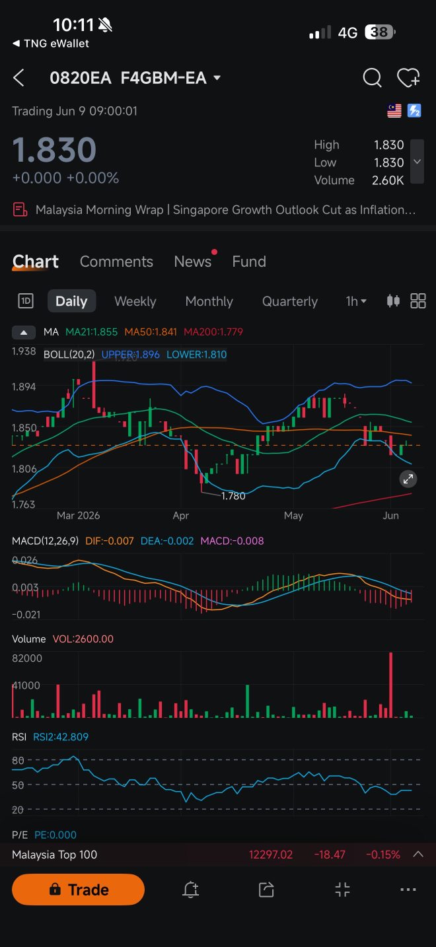The width and height of the screenshot is (436, 947).
Task: Open the search magnifier icon
Action: pyautogui.click(x=372, y=78)
